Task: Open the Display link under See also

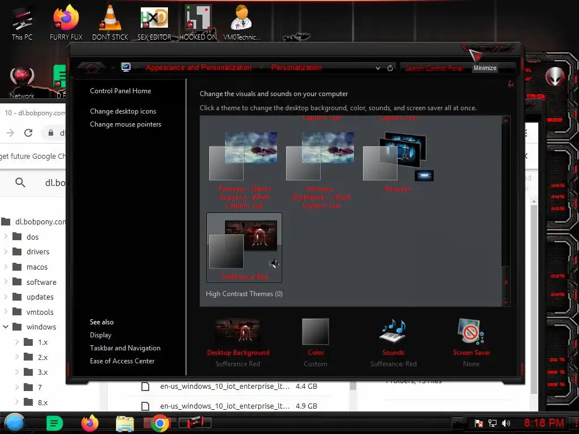Action: pos(101,335)
